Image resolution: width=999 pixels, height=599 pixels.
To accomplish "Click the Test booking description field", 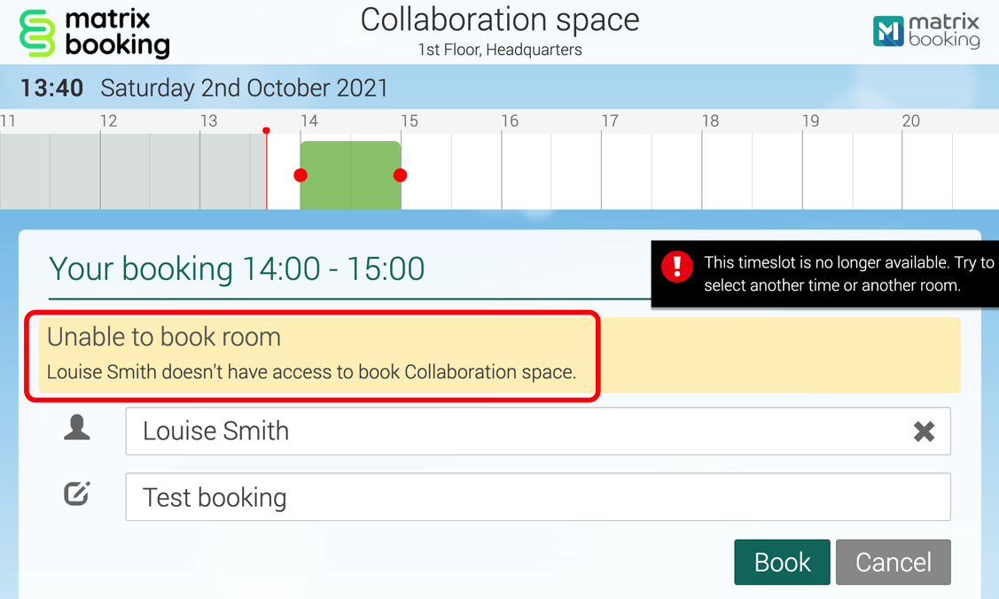I will click(537, 497).
